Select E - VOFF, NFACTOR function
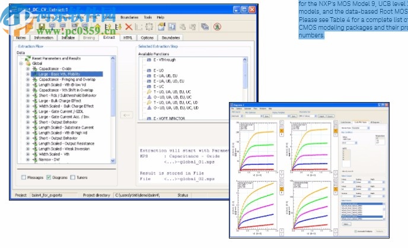This screenshot has height=248, width=408. tap(169, 119)
